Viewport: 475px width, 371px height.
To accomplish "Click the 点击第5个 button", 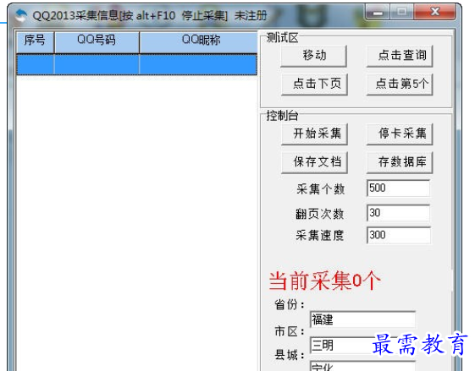I will (400, 85).
